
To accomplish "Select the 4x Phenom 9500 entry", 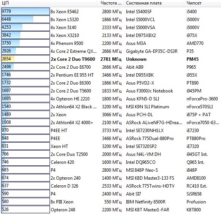I will (x=67, y=43).
